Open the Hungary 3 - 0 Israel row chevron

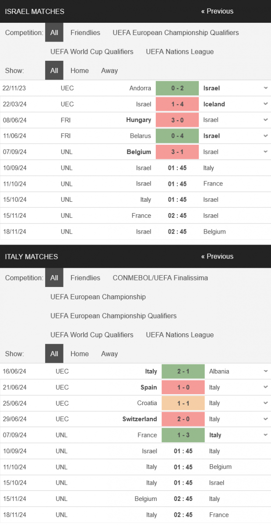[266, 120]
